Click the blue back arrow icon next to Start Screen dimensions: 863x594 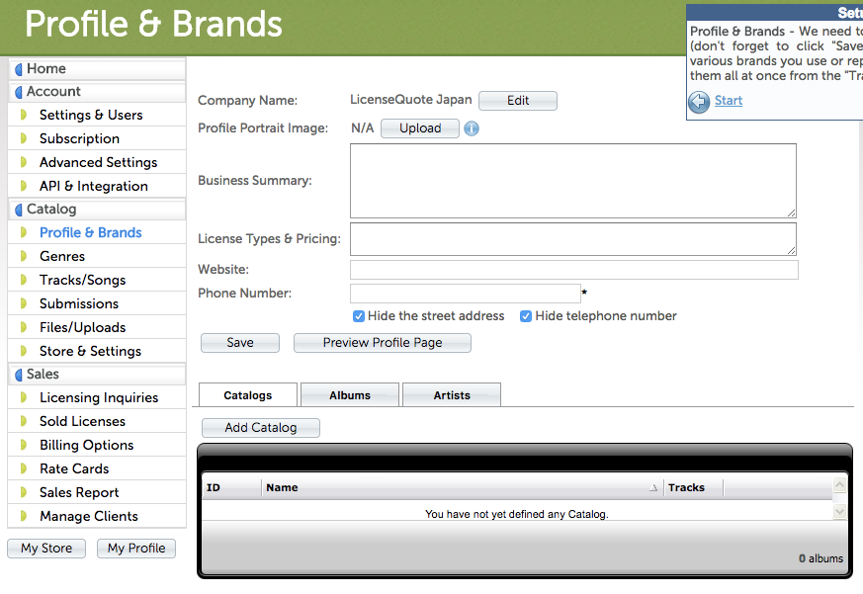point(699,101)
